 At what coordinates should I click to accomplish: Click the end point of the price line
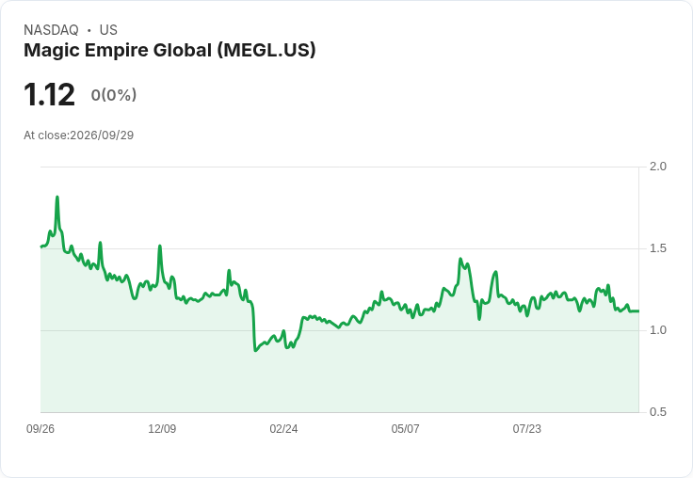[638, 311]
